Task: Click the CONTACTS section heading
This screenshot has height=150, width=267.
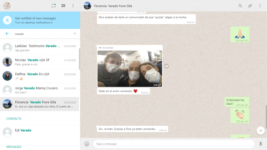Action: (x=14, y=119)
